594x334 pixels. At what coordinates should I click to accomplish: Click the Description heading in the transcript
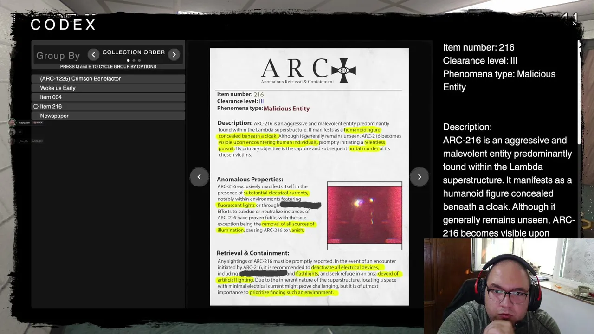pyautogui.click(x=467, y=127)
